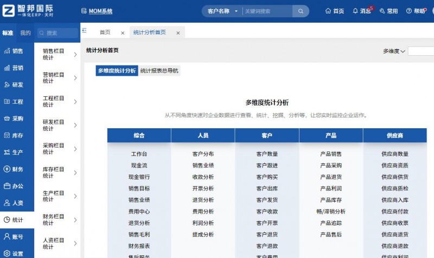Open the 客户数量 link
This screenshot has width=434, height=258.
point(267,154)
